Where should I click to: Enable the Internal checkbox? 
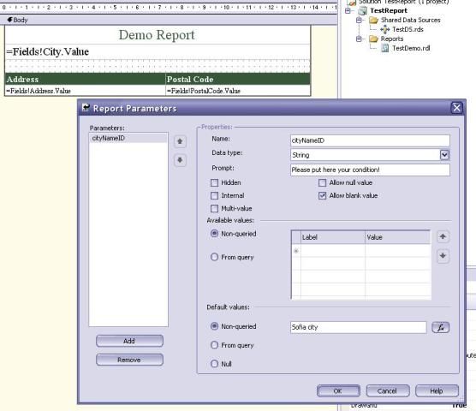point(214,195)
